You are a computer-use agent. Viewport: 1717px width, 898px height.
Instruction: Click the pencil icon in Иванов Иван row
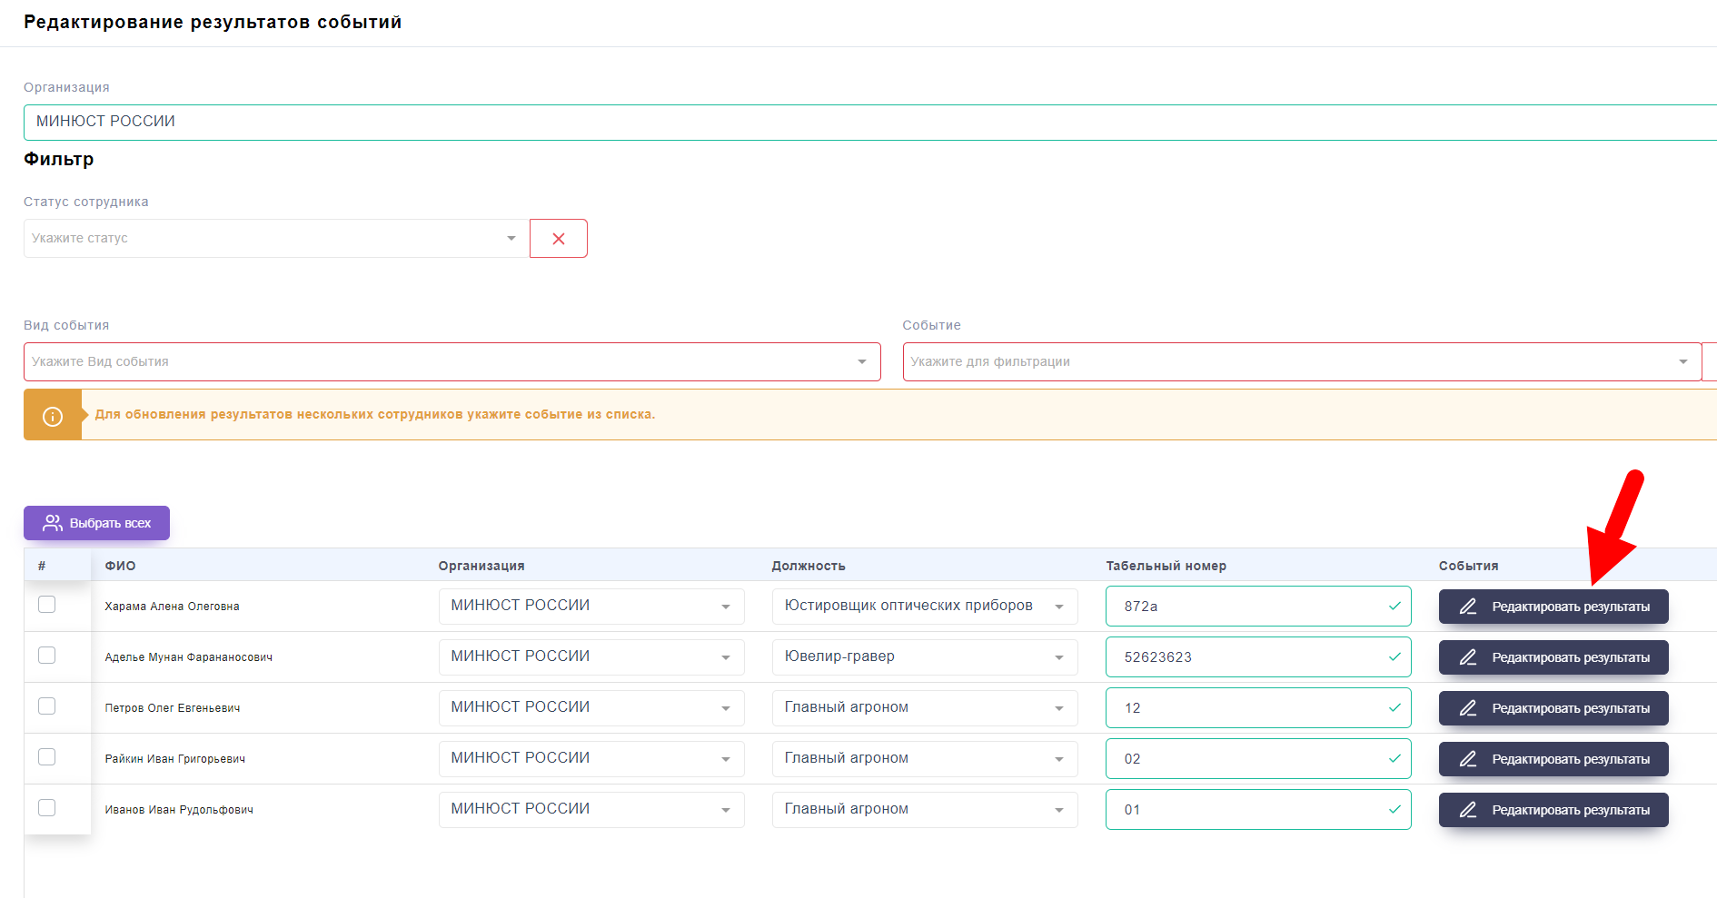[1467, 810]
